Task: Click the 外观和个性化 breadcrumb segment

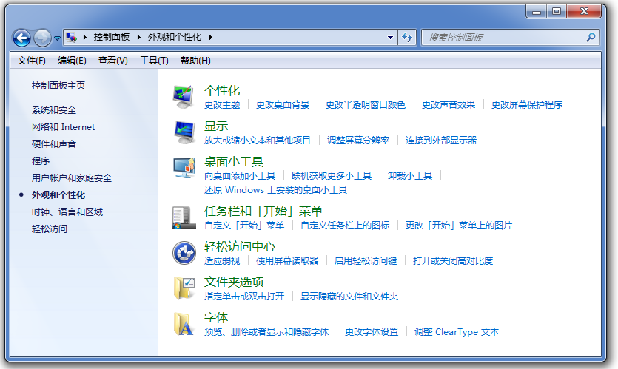Action: pos(175,37)
